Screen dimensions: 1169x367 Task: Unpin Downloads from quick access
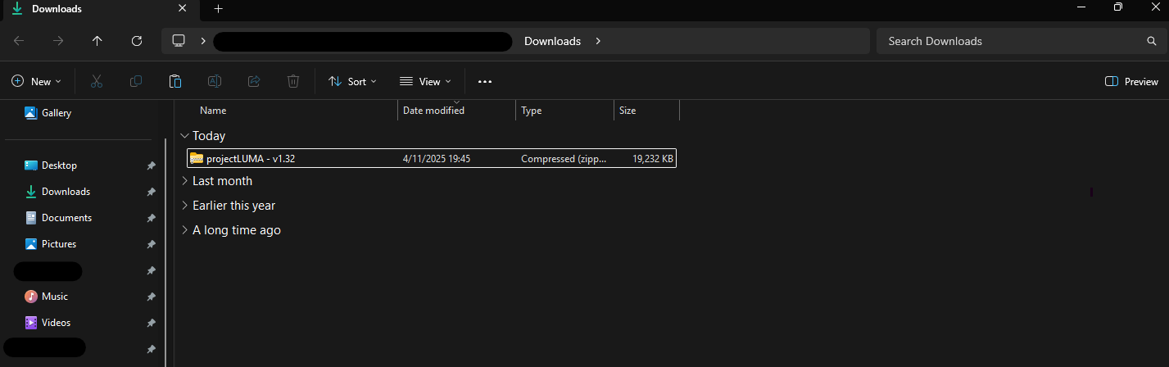point(151,192)
